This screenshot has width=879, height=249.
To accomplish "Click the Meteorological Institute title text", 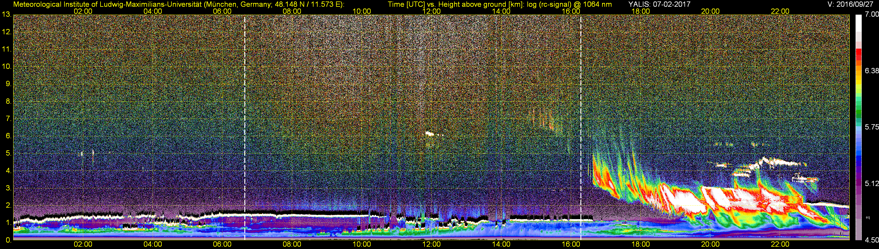I will click(x=179, y=4).
